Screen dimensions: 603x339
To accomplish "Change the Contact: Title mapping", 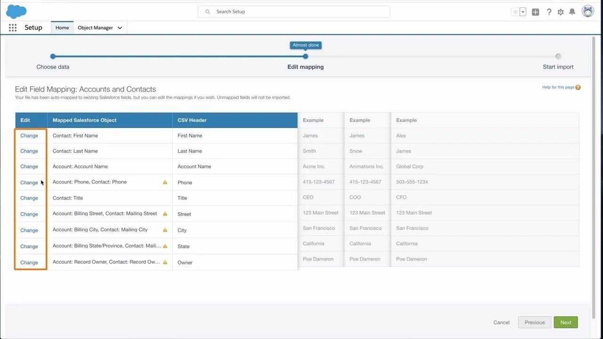I will (x=29, y=198).
